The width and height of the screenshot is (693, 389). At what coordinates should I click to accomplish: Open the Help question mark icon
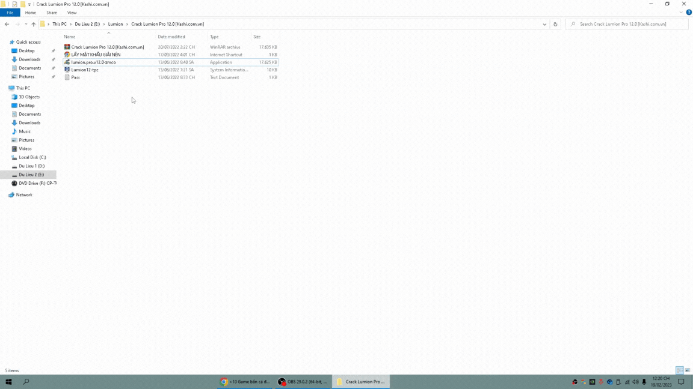click(x=689, y=13)
